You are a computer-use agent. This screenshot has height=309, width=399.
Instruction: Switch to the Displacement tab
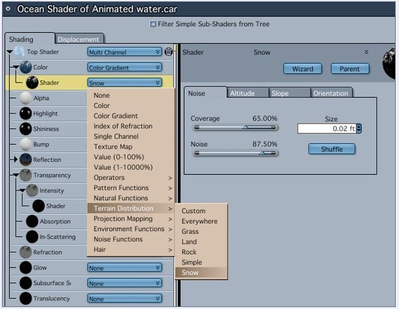click(x=78, y=39)
